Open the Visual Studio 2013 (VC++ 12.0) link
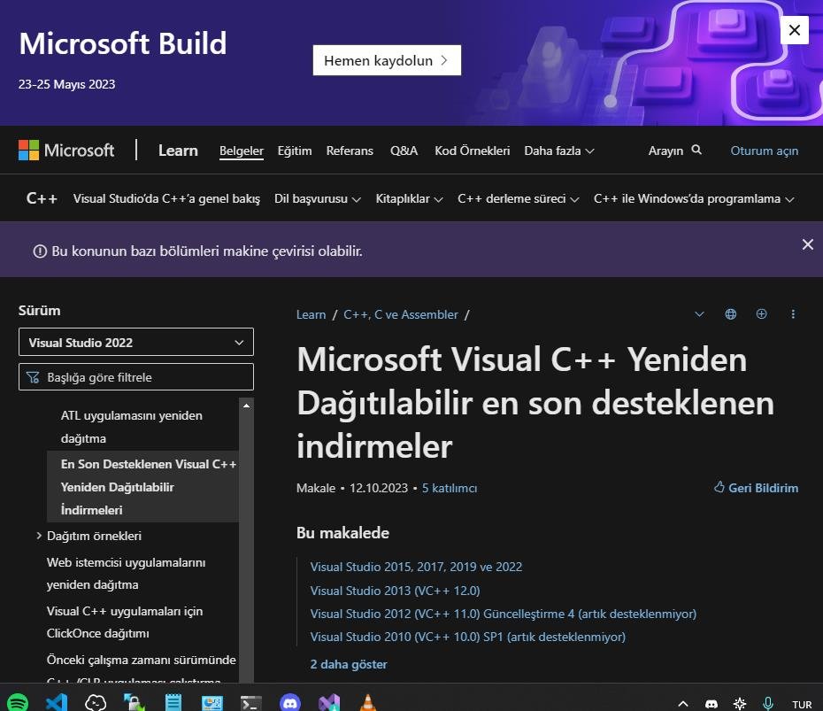823x711 pixels. click(395, 591)
